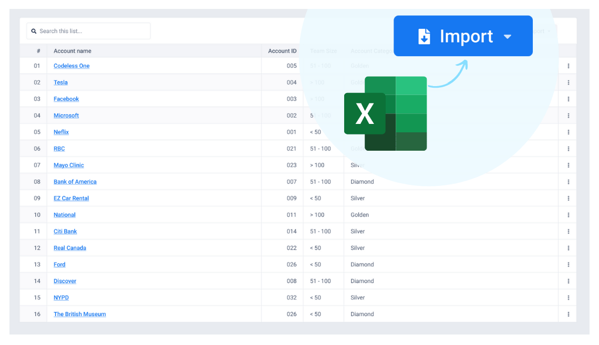
Task: Select team size > 100 in National row
Action: [317, 215]
